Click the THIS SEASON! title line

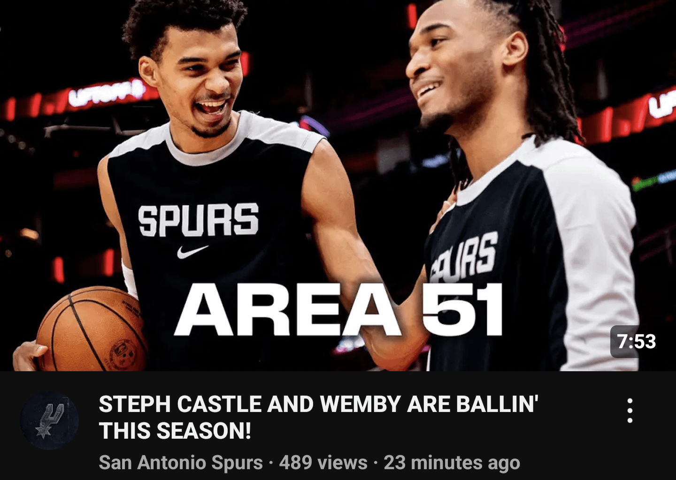[175, 431]
